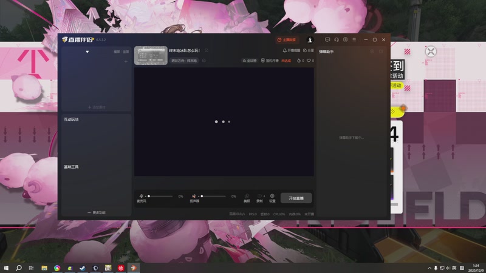This screenshot has height=273, width=486.
Task: Open the stream cover thumbnail
Action: [x=151, y=55]
